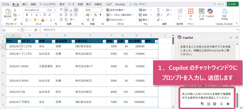Click the comma style icon

coord(100,15)
